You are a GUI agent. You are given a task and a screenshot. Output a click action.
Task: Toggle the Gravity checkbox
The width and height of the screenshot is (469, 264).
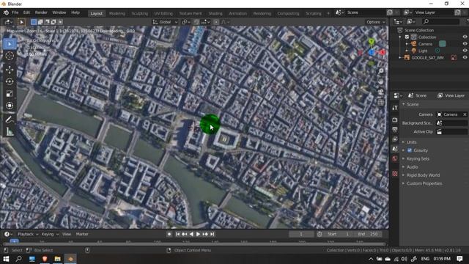pos(410,150)
